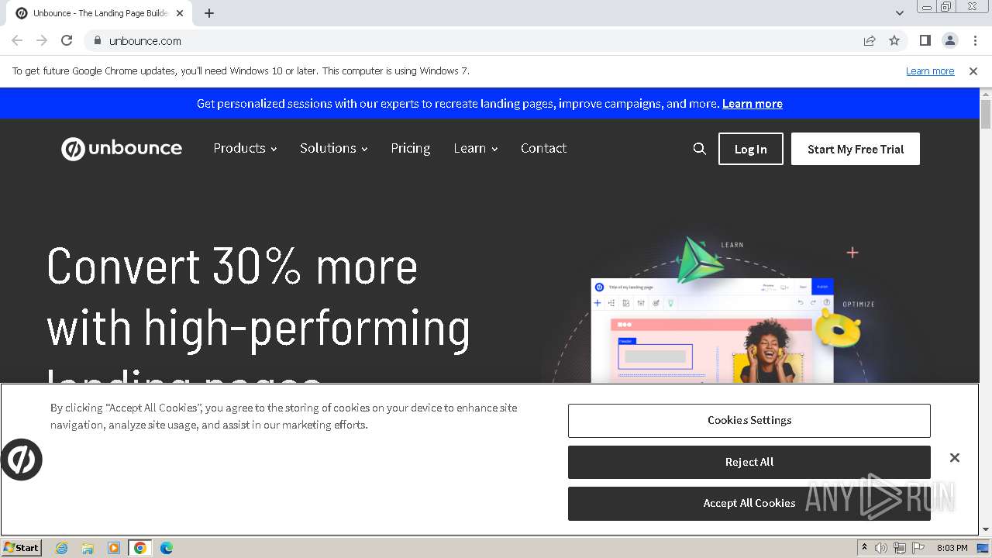Follow the Learn more link in blue banner

pyautogui.click(x=752, y=104)
